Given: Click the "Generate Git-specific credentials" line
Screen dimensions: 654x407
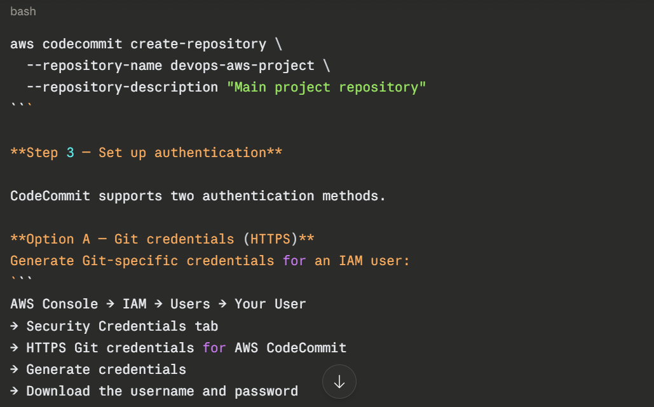Looking at the screenshot, I should (x=142, y=261).
